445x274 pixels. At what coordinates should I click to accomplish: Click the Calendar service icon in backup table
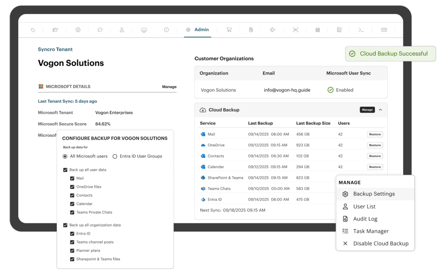point(203,167)
